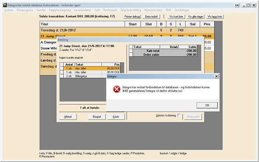Screen dimensions: 259x162
Task: Open the Vagtplanlægning menu
Action: tap(60, 10)
